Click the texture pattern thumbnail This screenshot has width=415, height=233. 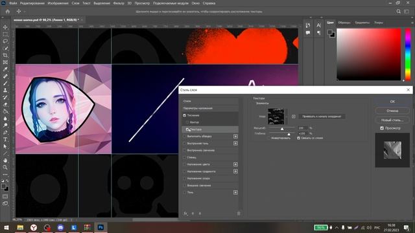tap(276, 116)
